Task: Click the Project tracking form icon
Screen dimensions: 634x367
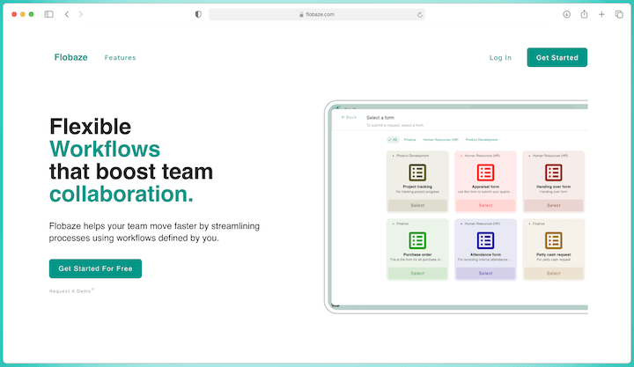Action: 417,172
